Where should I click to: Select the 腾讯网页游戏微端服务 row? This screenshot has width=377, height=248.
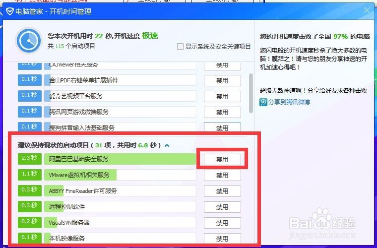coord(120,112)
